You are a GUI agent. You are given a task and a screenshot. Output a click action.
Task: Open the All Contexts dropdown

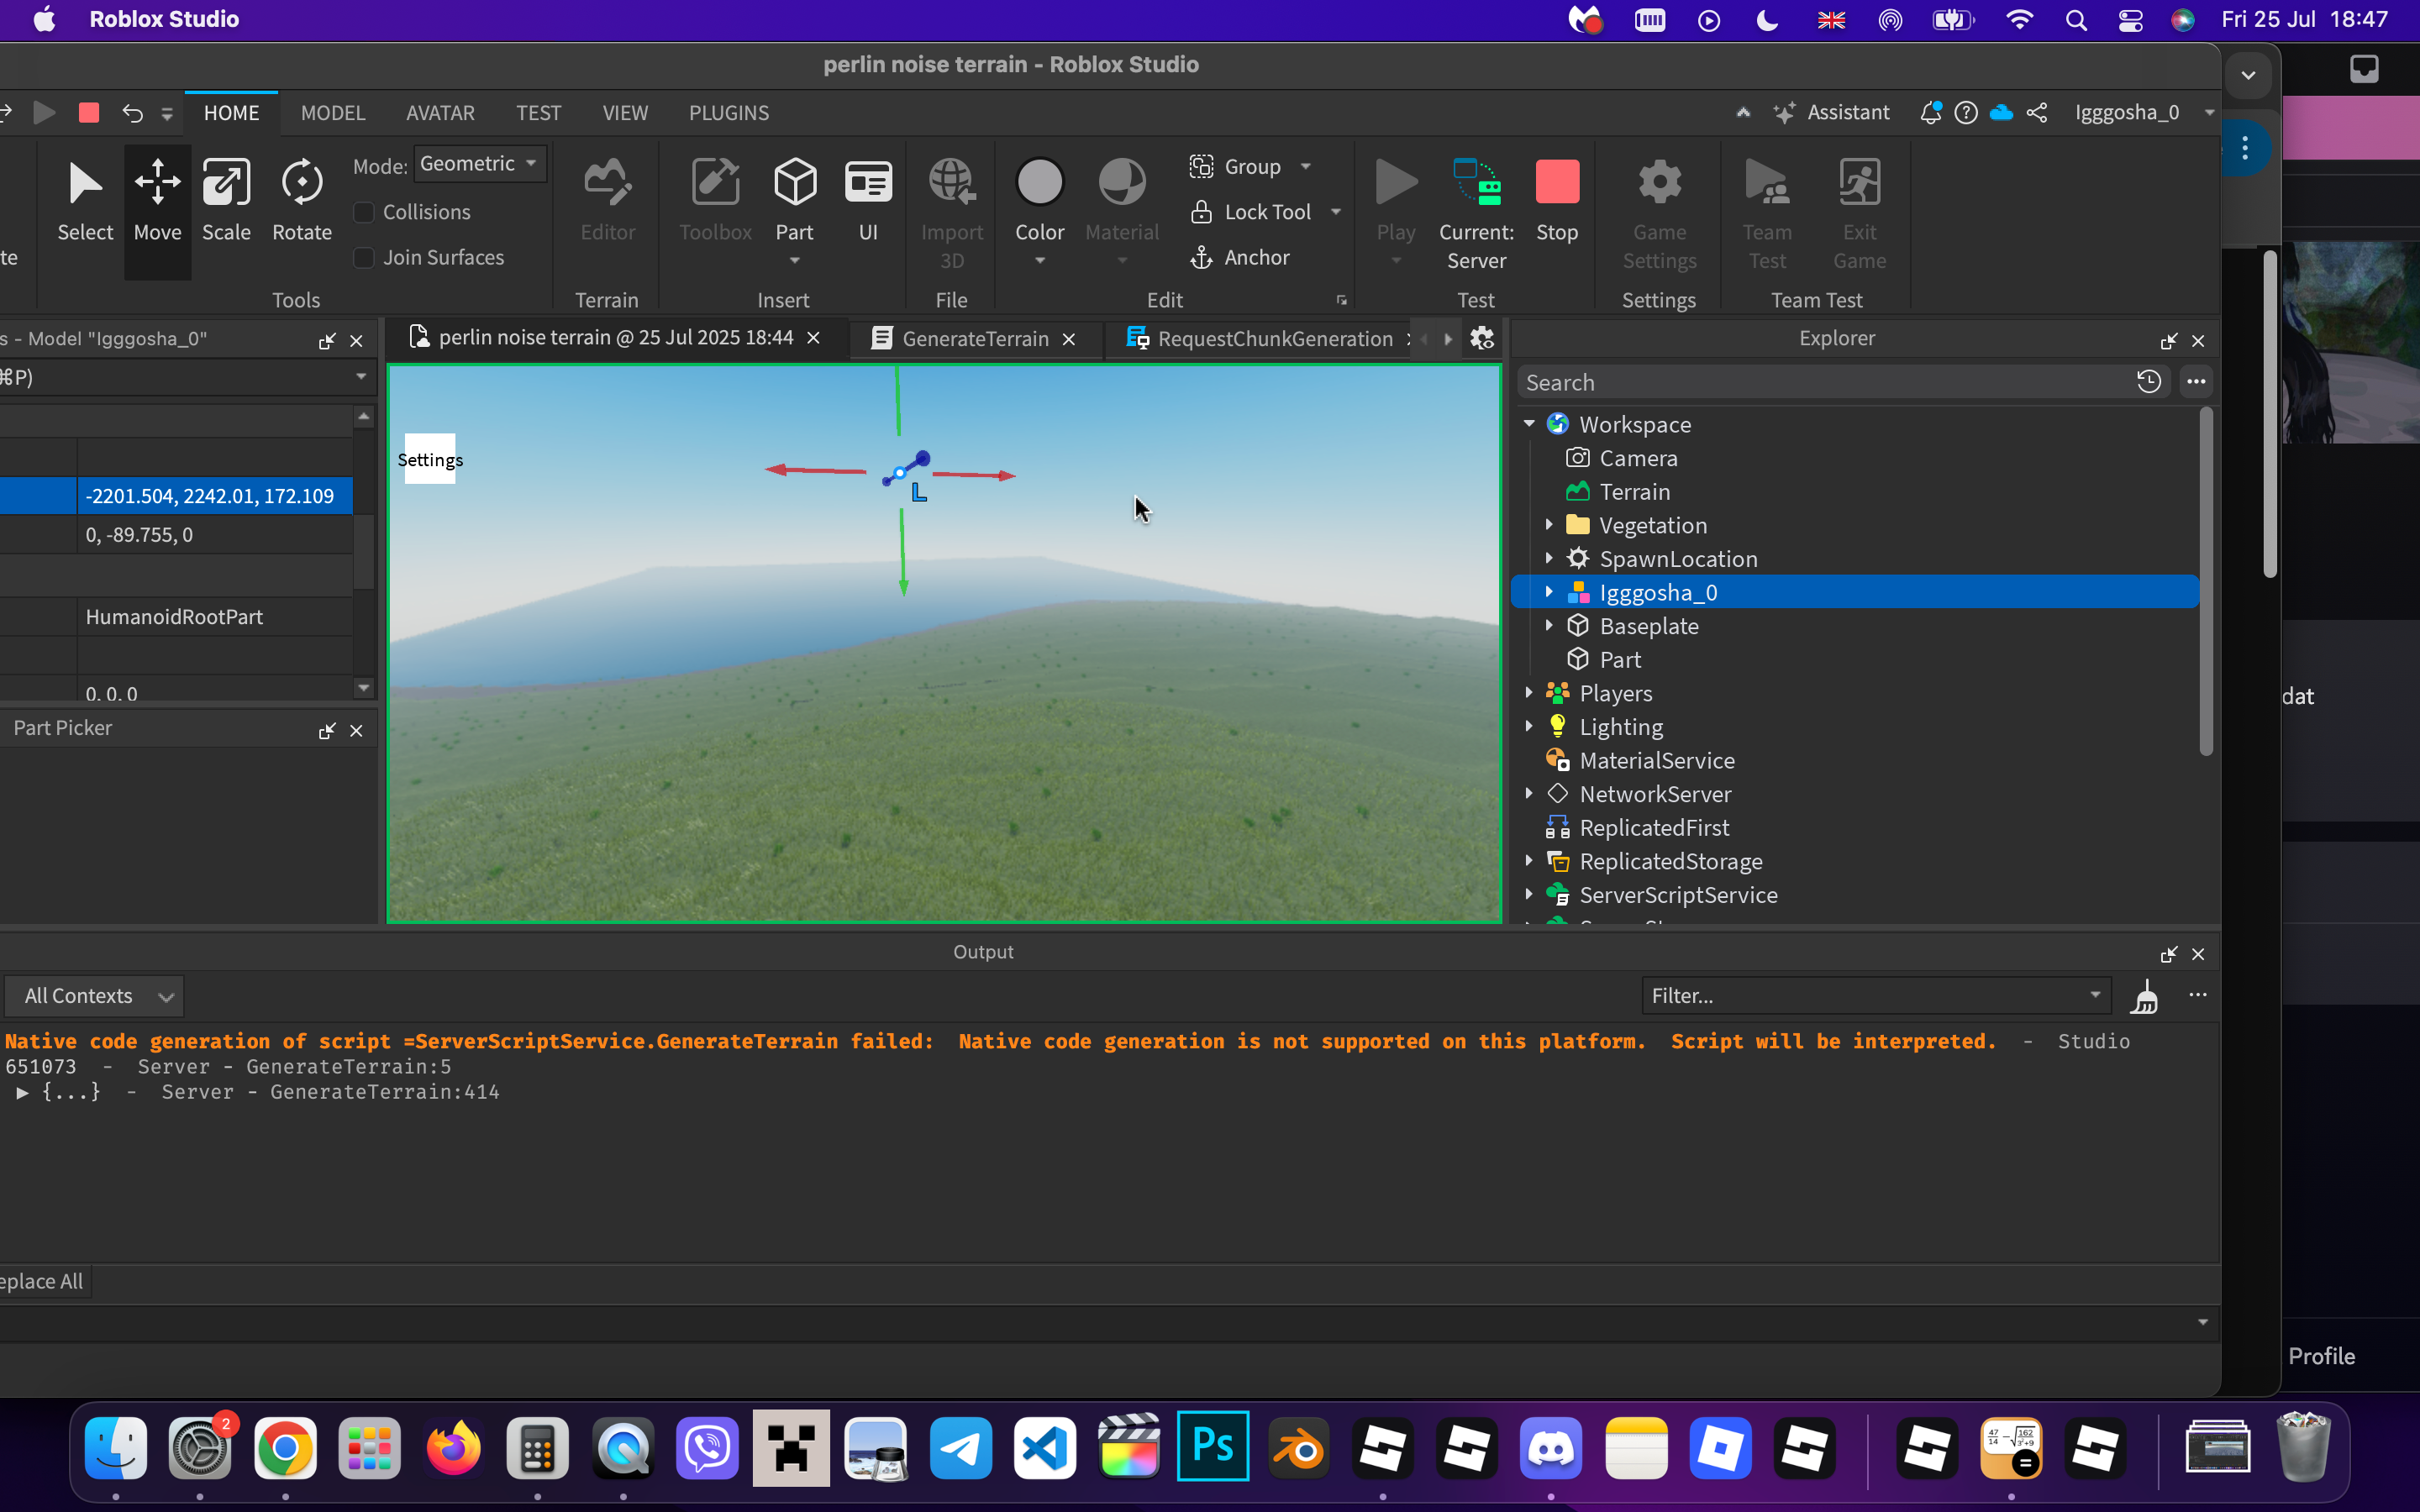click(95, 996)
